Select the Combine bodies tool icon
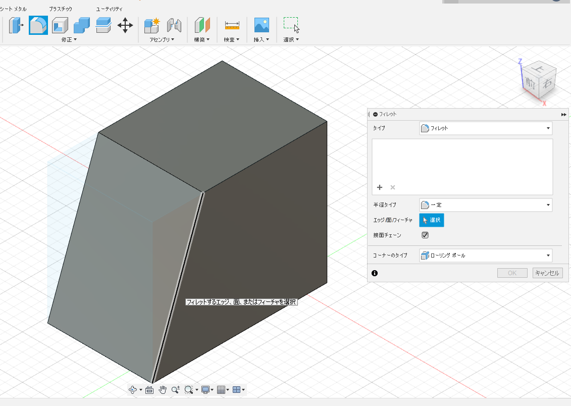The width and height of the screenshot is (571, 406). (x=82, y=25)
